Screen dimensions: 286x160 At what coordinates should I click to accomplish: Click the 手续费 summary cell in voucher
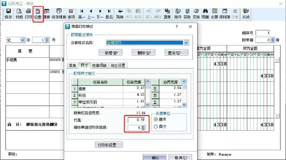[x=27, y=64]
